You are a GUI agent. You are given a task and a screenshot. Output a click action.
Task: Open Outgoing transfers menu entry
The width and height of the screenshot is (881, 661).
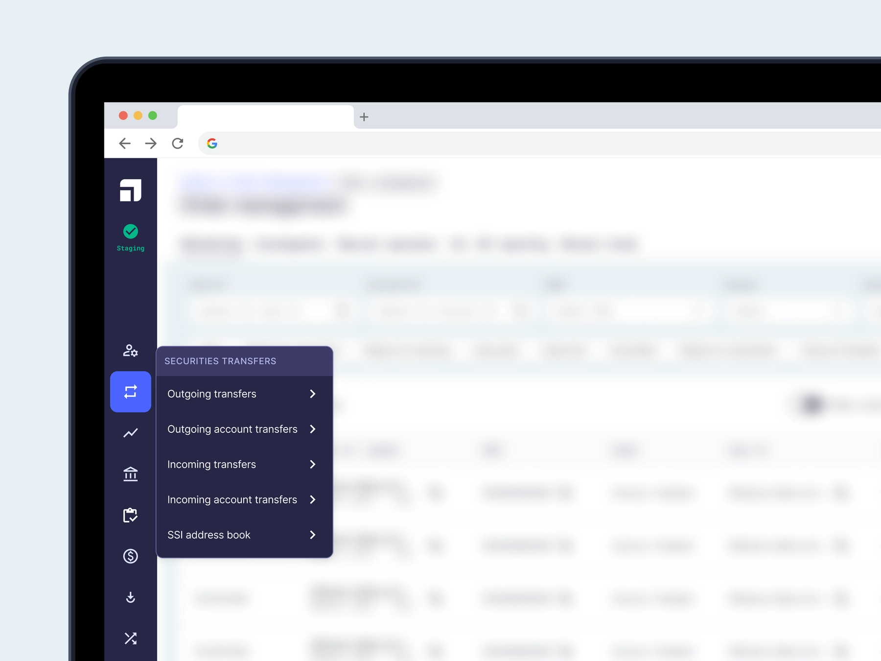(x=244, y=394)
